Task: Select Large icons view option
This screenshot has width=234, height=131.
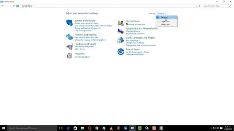Action: pyautogui.click(x=167, y=21)
